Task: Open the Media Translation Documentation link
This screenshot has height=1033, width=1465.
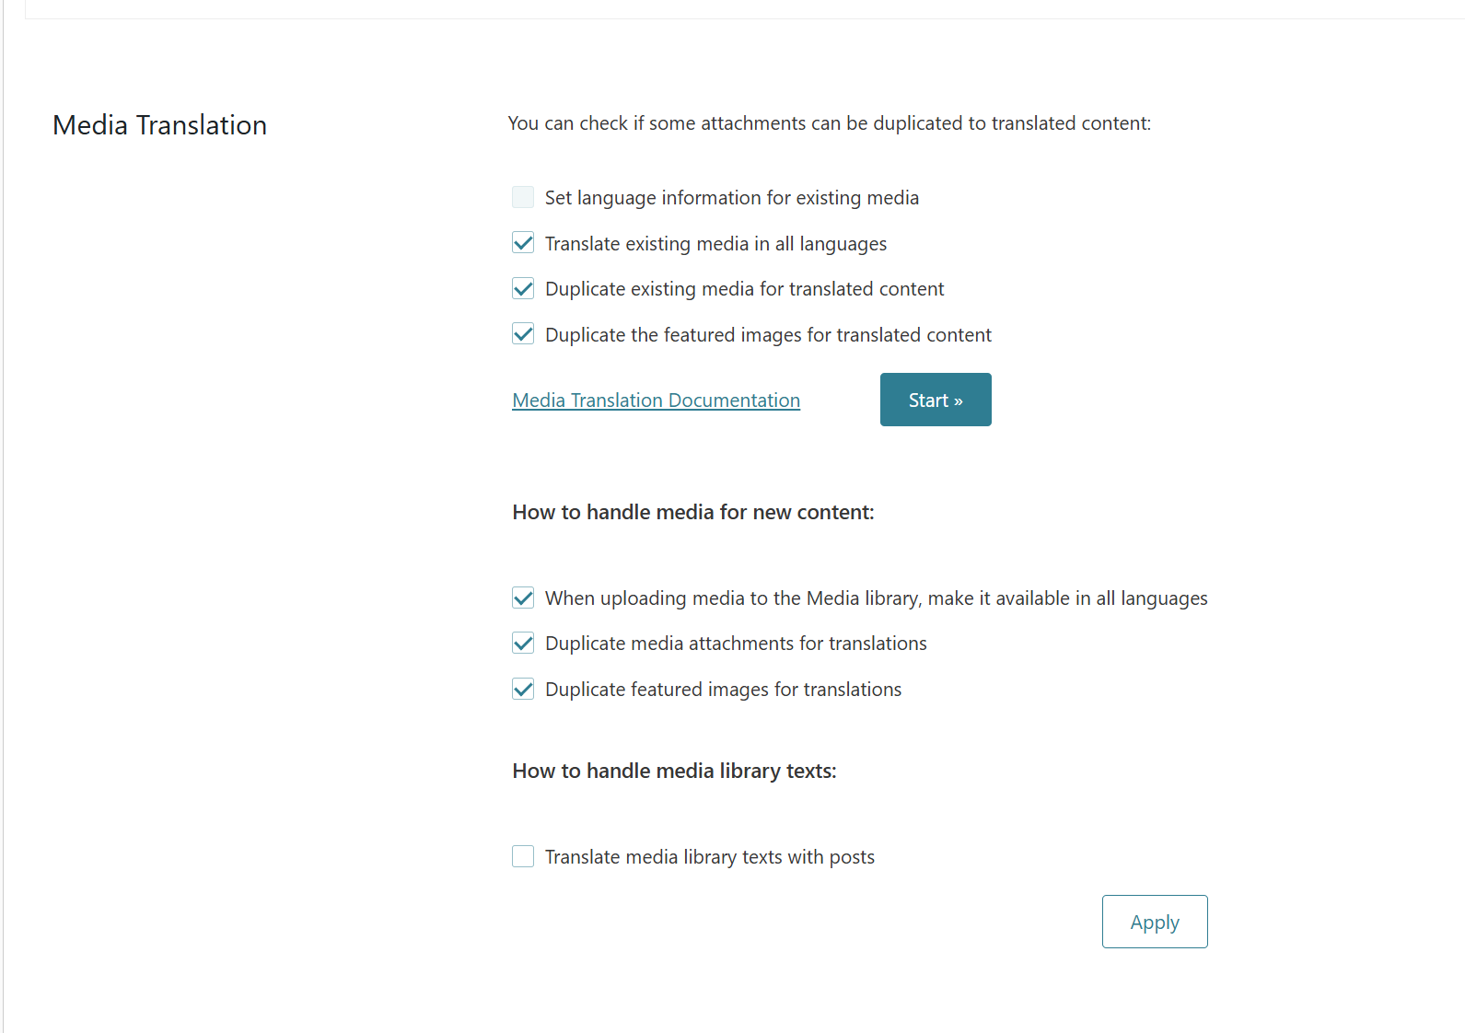Action: tap(656, 400)
